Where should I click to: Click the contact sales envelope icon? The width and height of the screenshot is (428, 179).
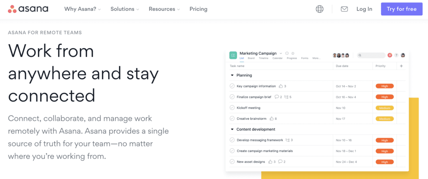[344, 9]
